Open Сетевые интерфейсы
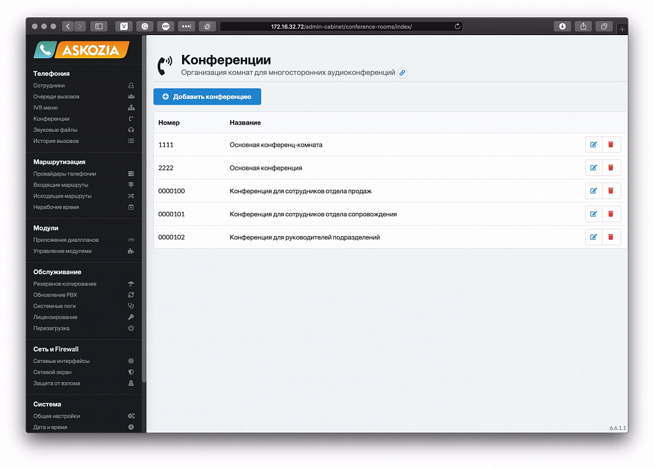Image resolution: width=654 pixels, height=467 pixels. pyautogui.click(x=84, y=361)
